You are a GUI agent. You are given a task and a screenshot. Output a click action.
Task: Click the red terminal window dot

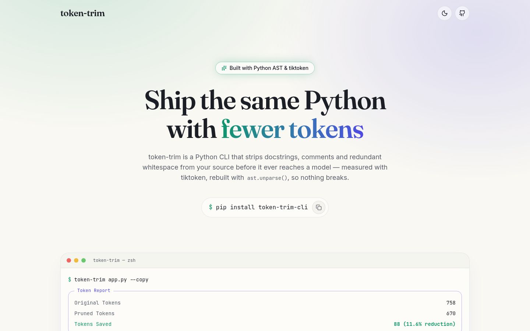tap(69, 260)
